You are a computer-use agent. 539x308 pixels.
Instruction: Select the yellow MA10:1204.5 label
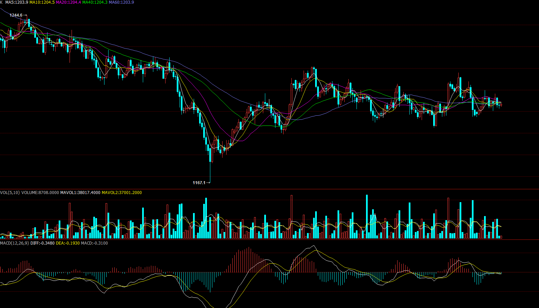(x=42, y=2)
